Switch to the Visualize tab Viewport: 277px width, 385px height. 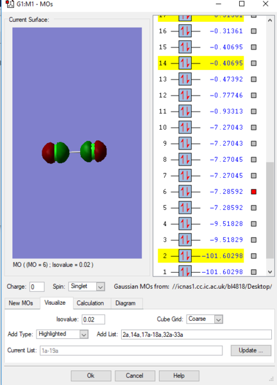coord(55,303)
